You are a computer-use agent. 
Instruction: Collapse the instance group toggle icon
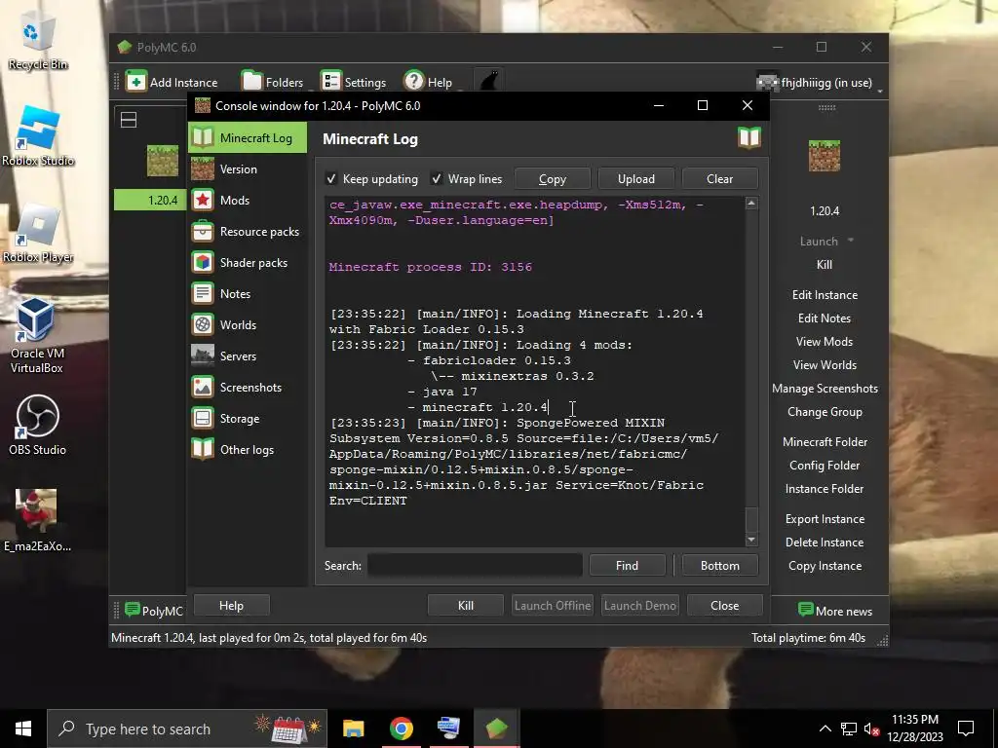click(x=129, y=120)
